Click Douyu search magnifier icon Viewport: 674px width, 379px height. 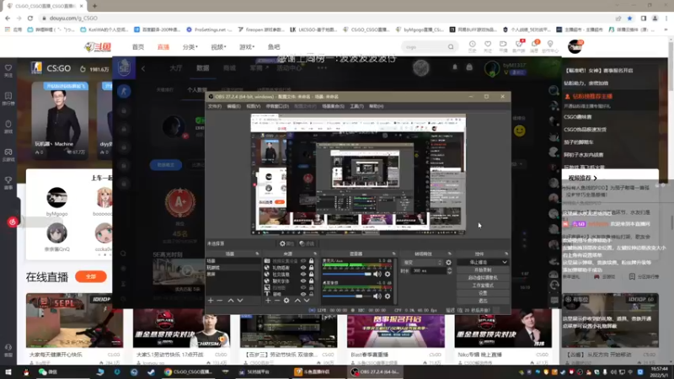pyautogui.click(x=451, y=47)
